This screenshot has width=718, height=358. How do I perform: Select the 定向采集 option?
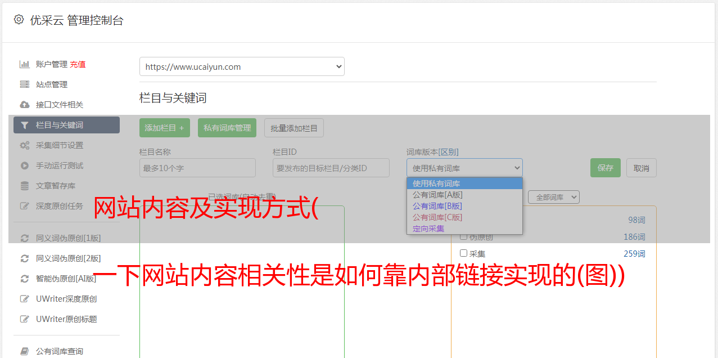coord(464,229)
